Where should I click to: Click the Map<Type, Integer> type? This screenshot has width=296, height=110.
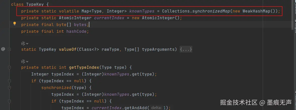[x=104, y=11]
